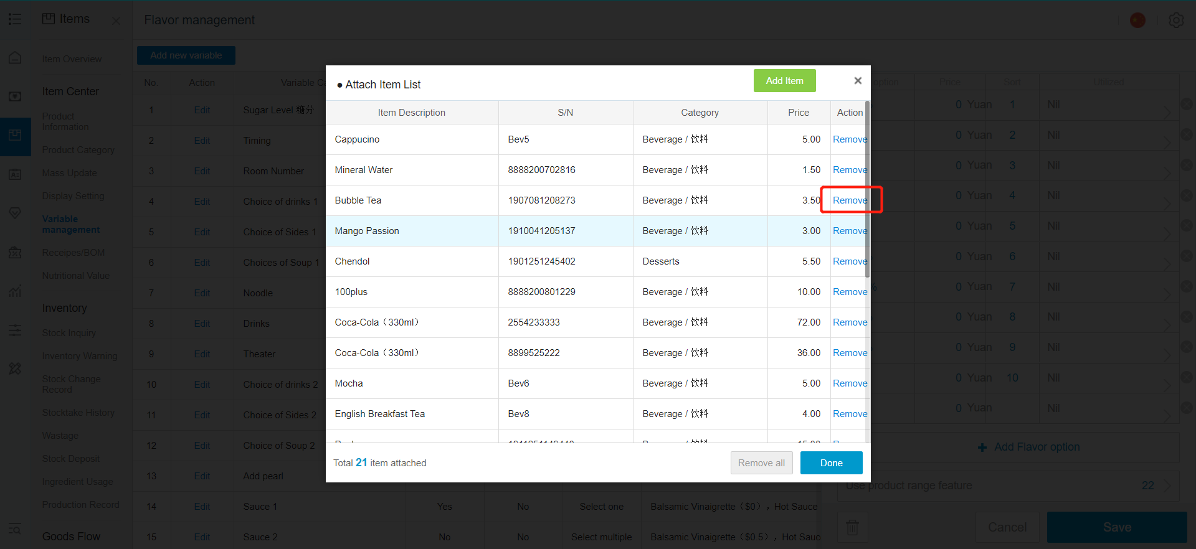Screen dimensions: 1196x549
Task: Click the green Add Item button
Action: [x=785, y=81]
